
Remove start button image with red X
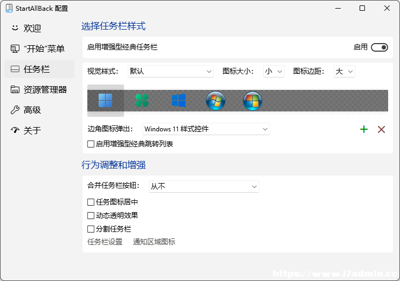pos(381,129)
